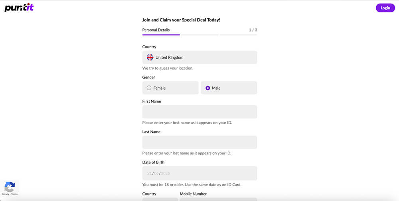Open the reCAPTCHA Terms link
399x201 pixels.
14,194
